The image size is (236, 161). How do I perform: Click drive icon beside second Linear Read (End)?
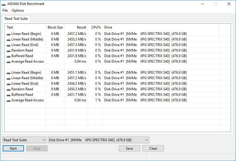tap(8, 84)
